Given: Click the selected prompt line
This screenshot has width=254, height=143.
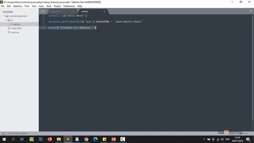Looking at the screenshot, I should tap(72, 27).
